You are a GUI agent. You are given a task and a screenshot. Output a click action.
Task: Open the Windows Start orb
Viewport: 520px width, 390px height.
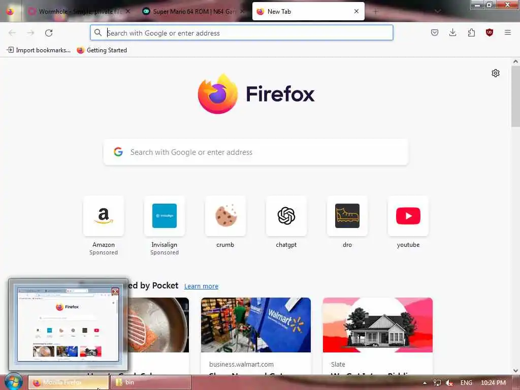(14, 381)
